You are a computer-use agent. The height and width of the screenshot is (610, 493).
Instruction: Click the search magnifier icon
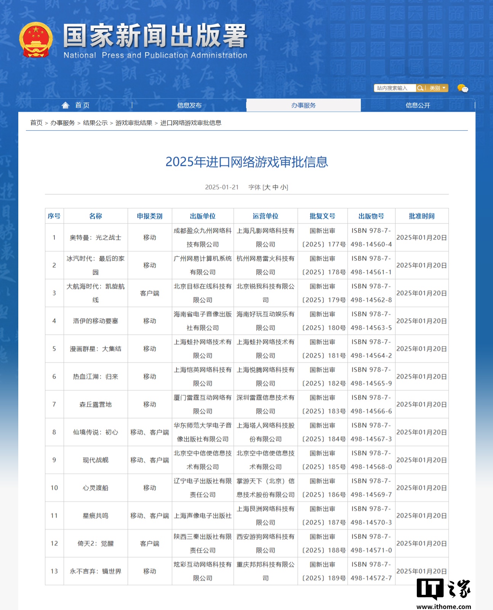pyautogui.click(x=420, y=88)
